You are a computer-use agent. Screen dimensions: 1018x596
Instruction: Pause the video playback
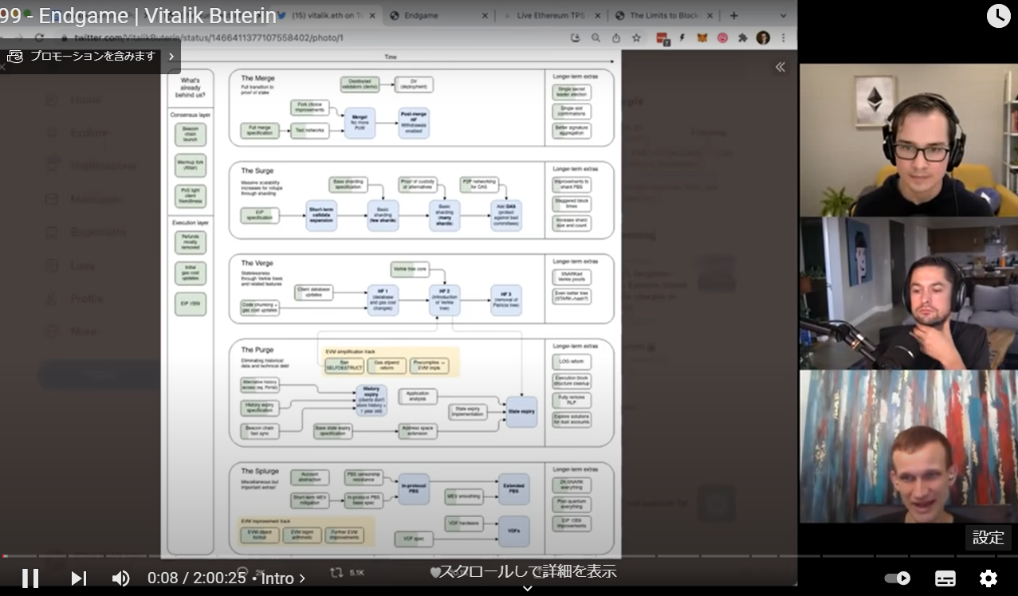pos(30,578)
